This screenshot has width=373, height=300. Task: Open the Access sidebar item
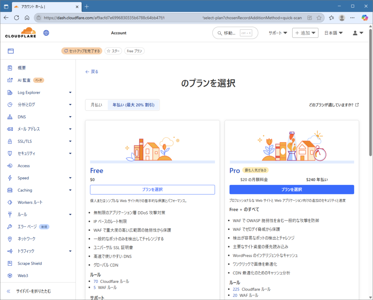tap(24, 166)
